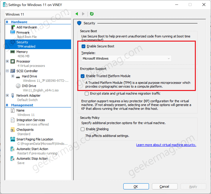Screen dimensions: 211x194
Task: Click the Name item icon
Action: click(13, 111)
